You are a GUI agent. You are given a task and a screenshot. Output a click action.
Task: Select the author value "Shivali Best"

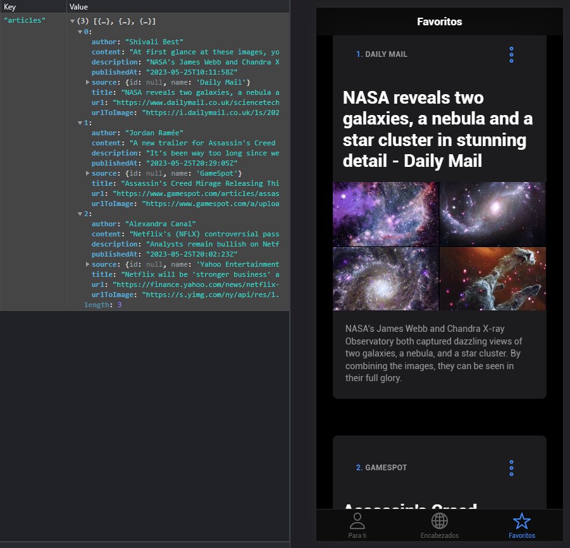(154, 42)
